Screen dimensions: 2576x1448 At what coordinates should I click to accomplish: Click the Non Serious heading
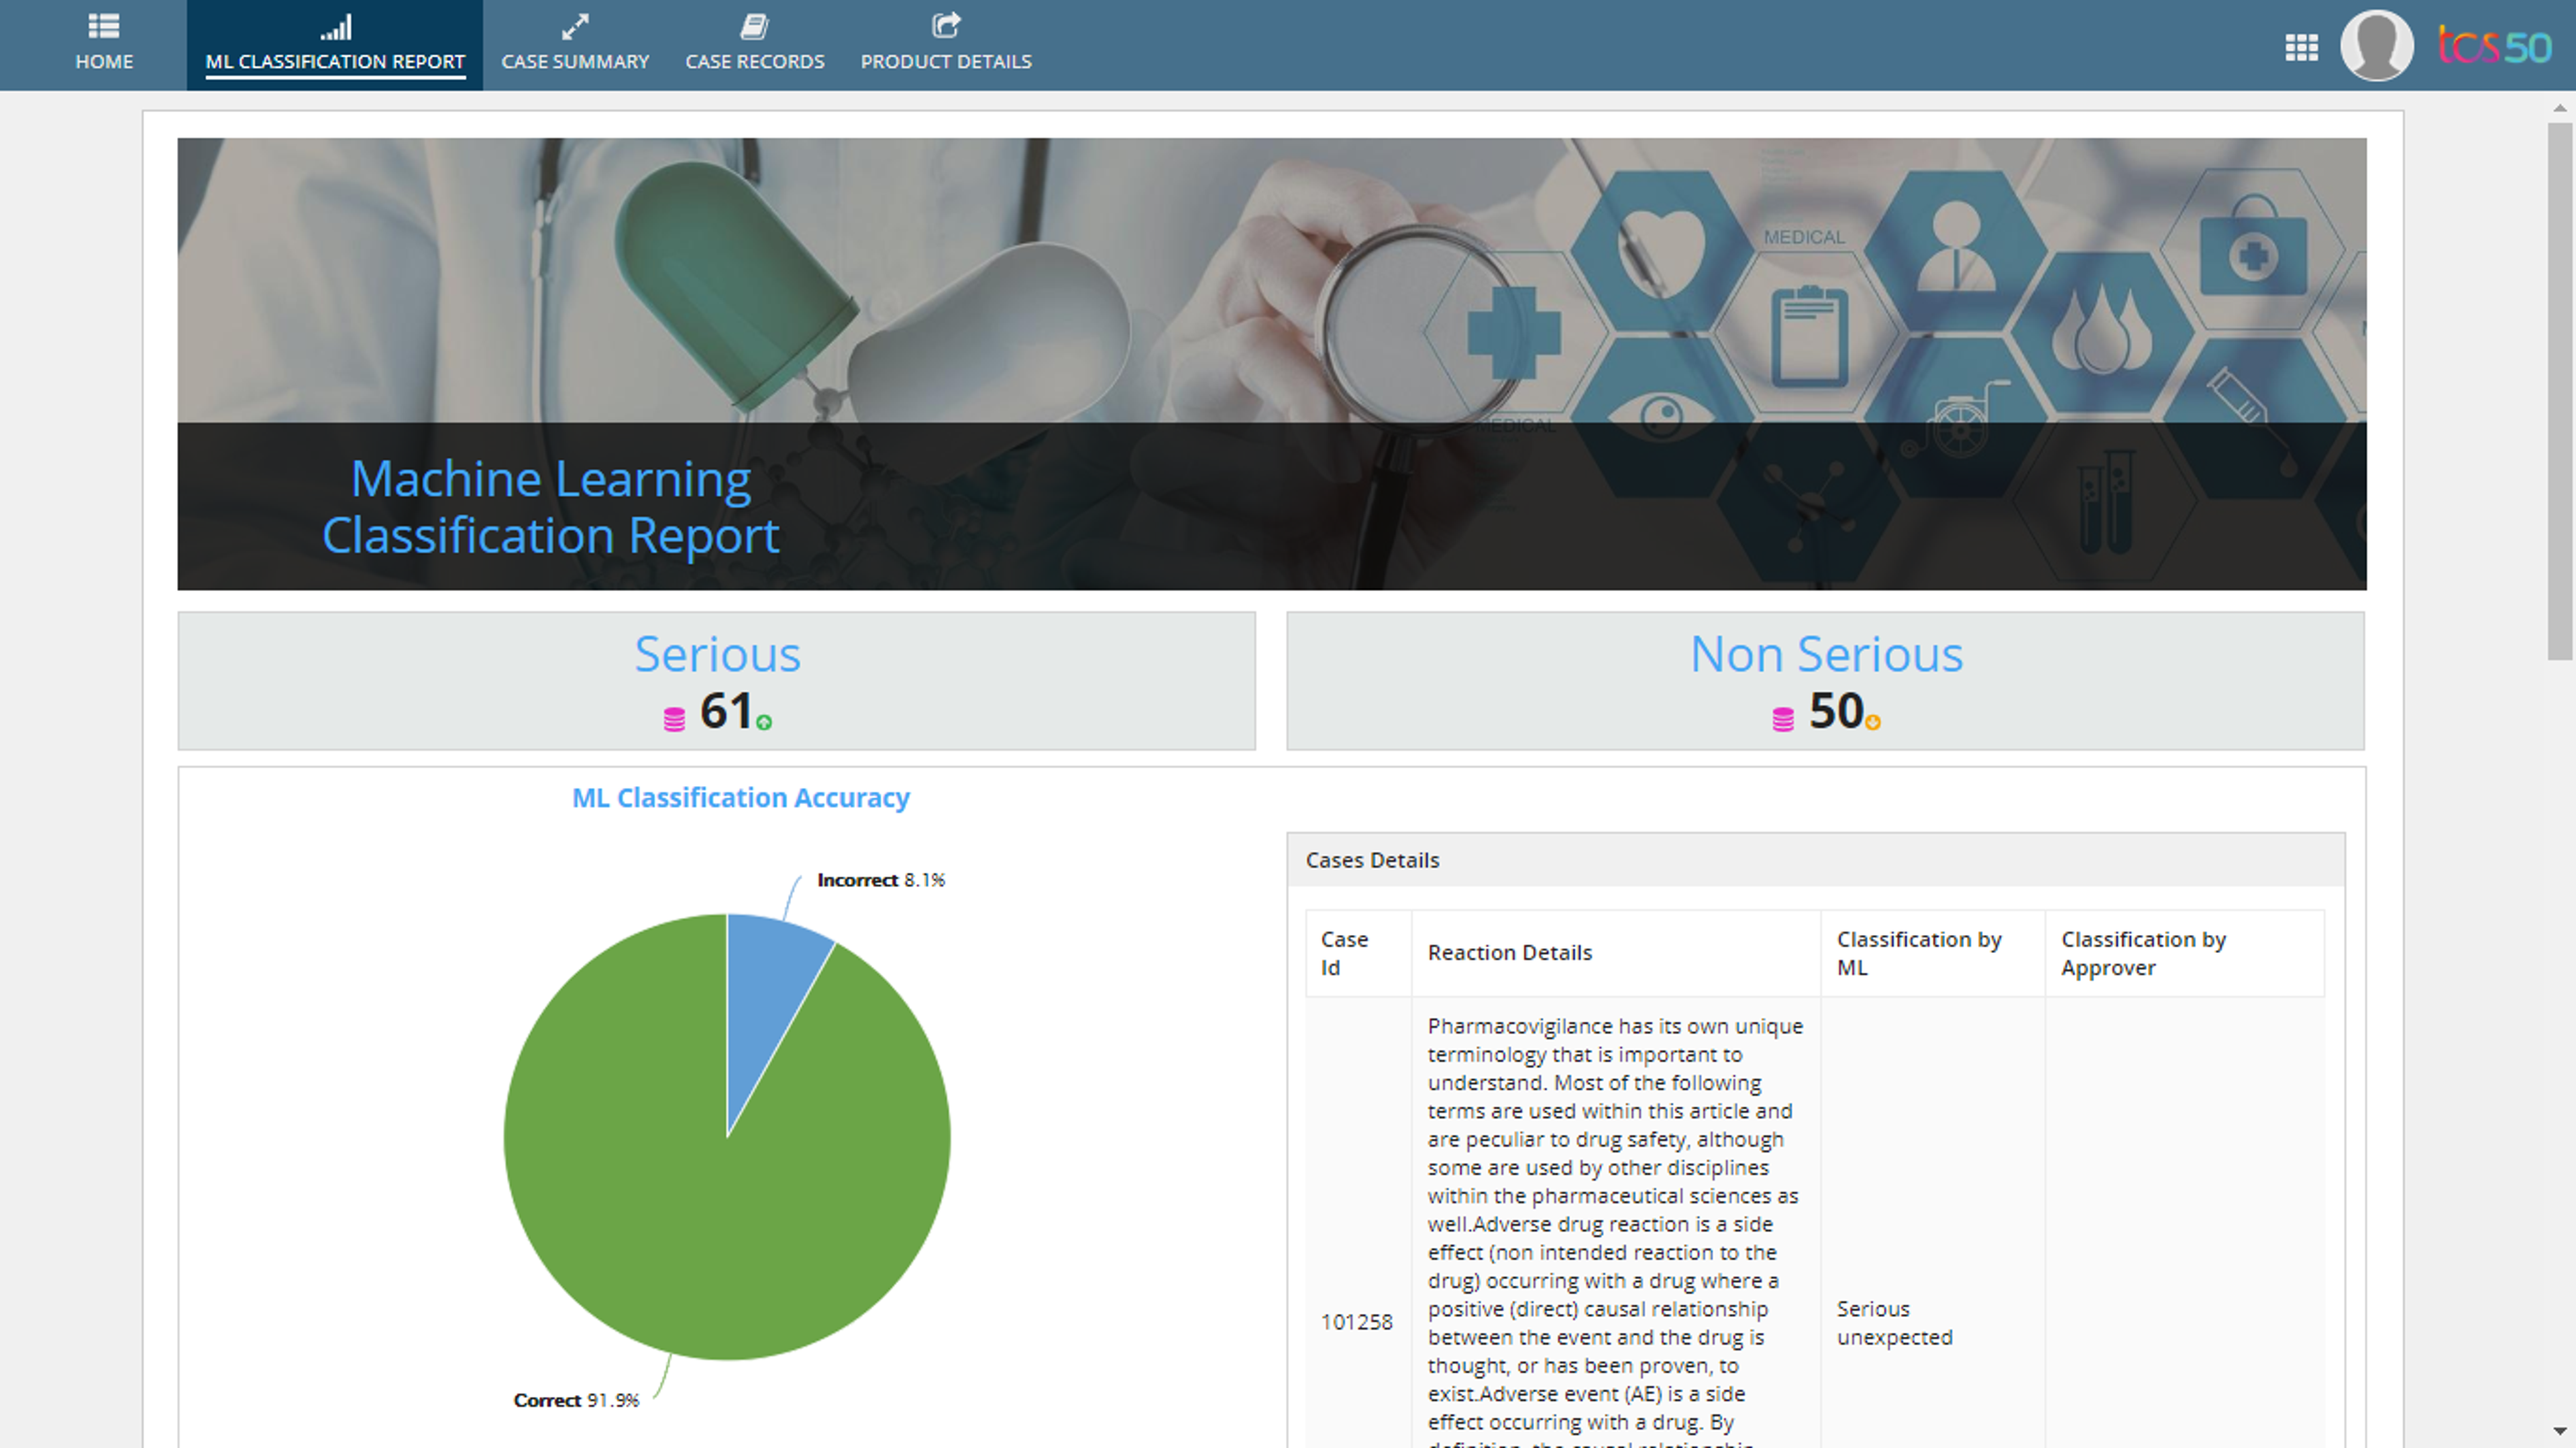point(1826,654)
